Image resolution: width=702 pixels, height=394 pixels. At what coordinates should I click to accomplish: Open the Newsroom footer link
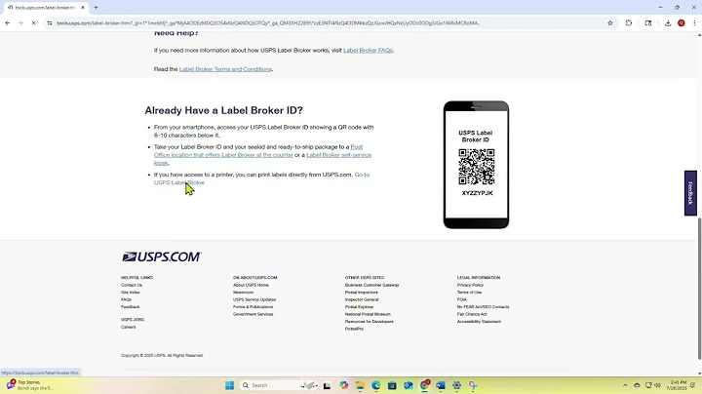(x=243, y=292)
